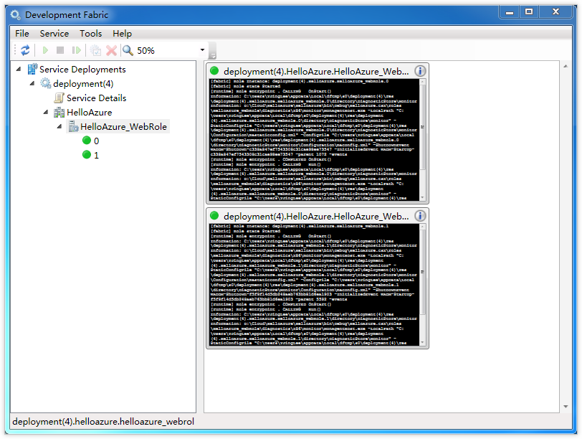This screenshot has width=582, height=439.
Task: Click inside the first instance console log
Action: click(x=312, y=140)
